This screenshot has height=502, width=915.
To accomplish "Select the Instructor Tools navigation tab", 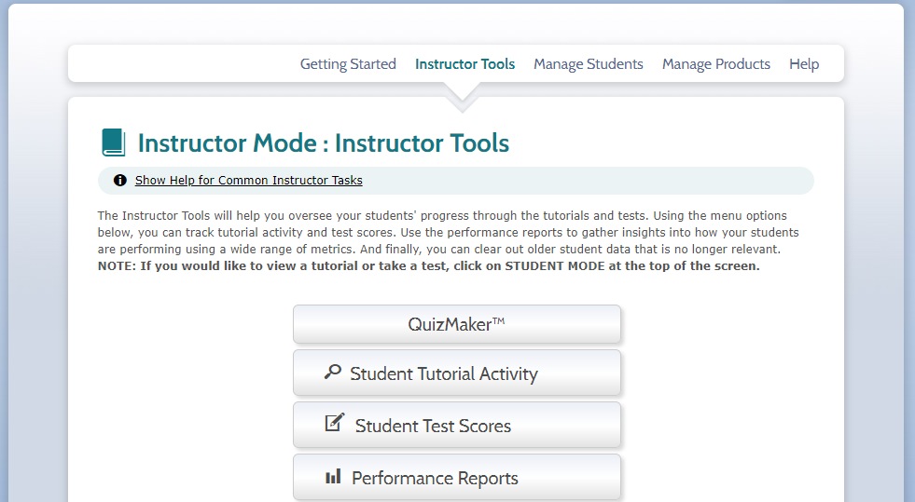I will pyautogui.click(x=464, y=64).
